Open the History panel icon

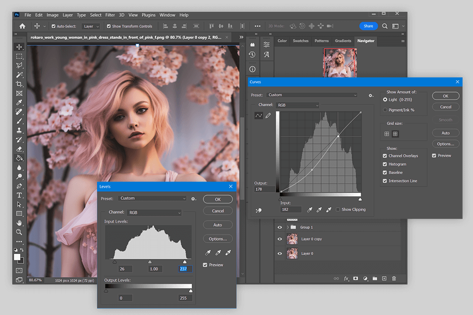click(x=252, y=55)
